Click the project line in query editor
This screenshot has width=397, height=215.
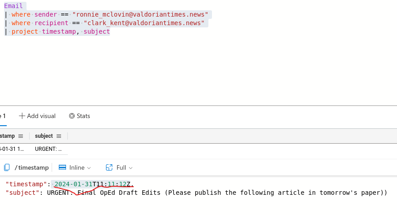tap(60, 31)
